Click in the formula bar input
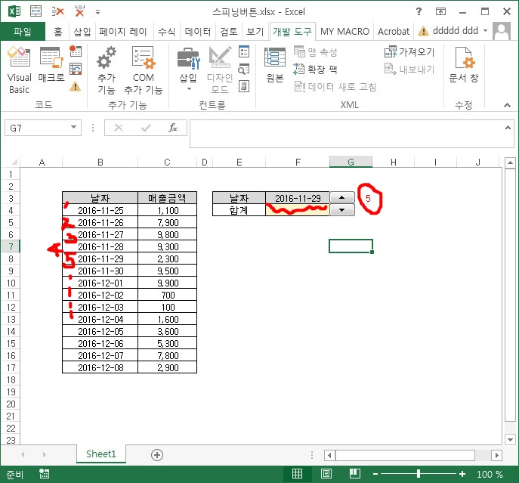The image size is (519, 483). [x=346, y=134]
